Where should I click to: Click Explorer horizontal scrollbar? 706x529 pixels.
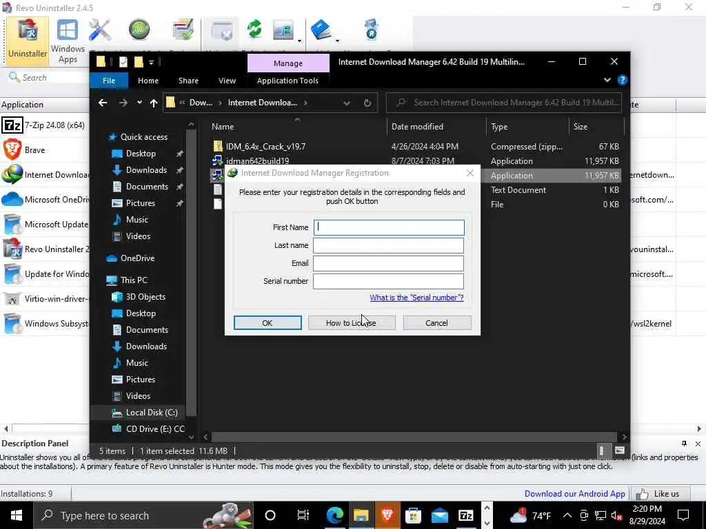(414, 437)
